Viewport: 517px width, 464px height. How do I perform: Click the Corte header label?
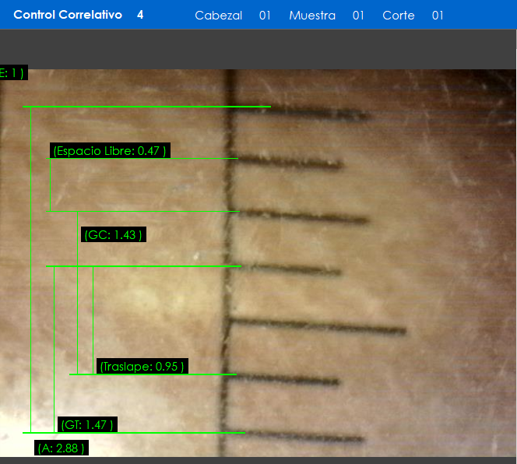[x=399, y=16]
